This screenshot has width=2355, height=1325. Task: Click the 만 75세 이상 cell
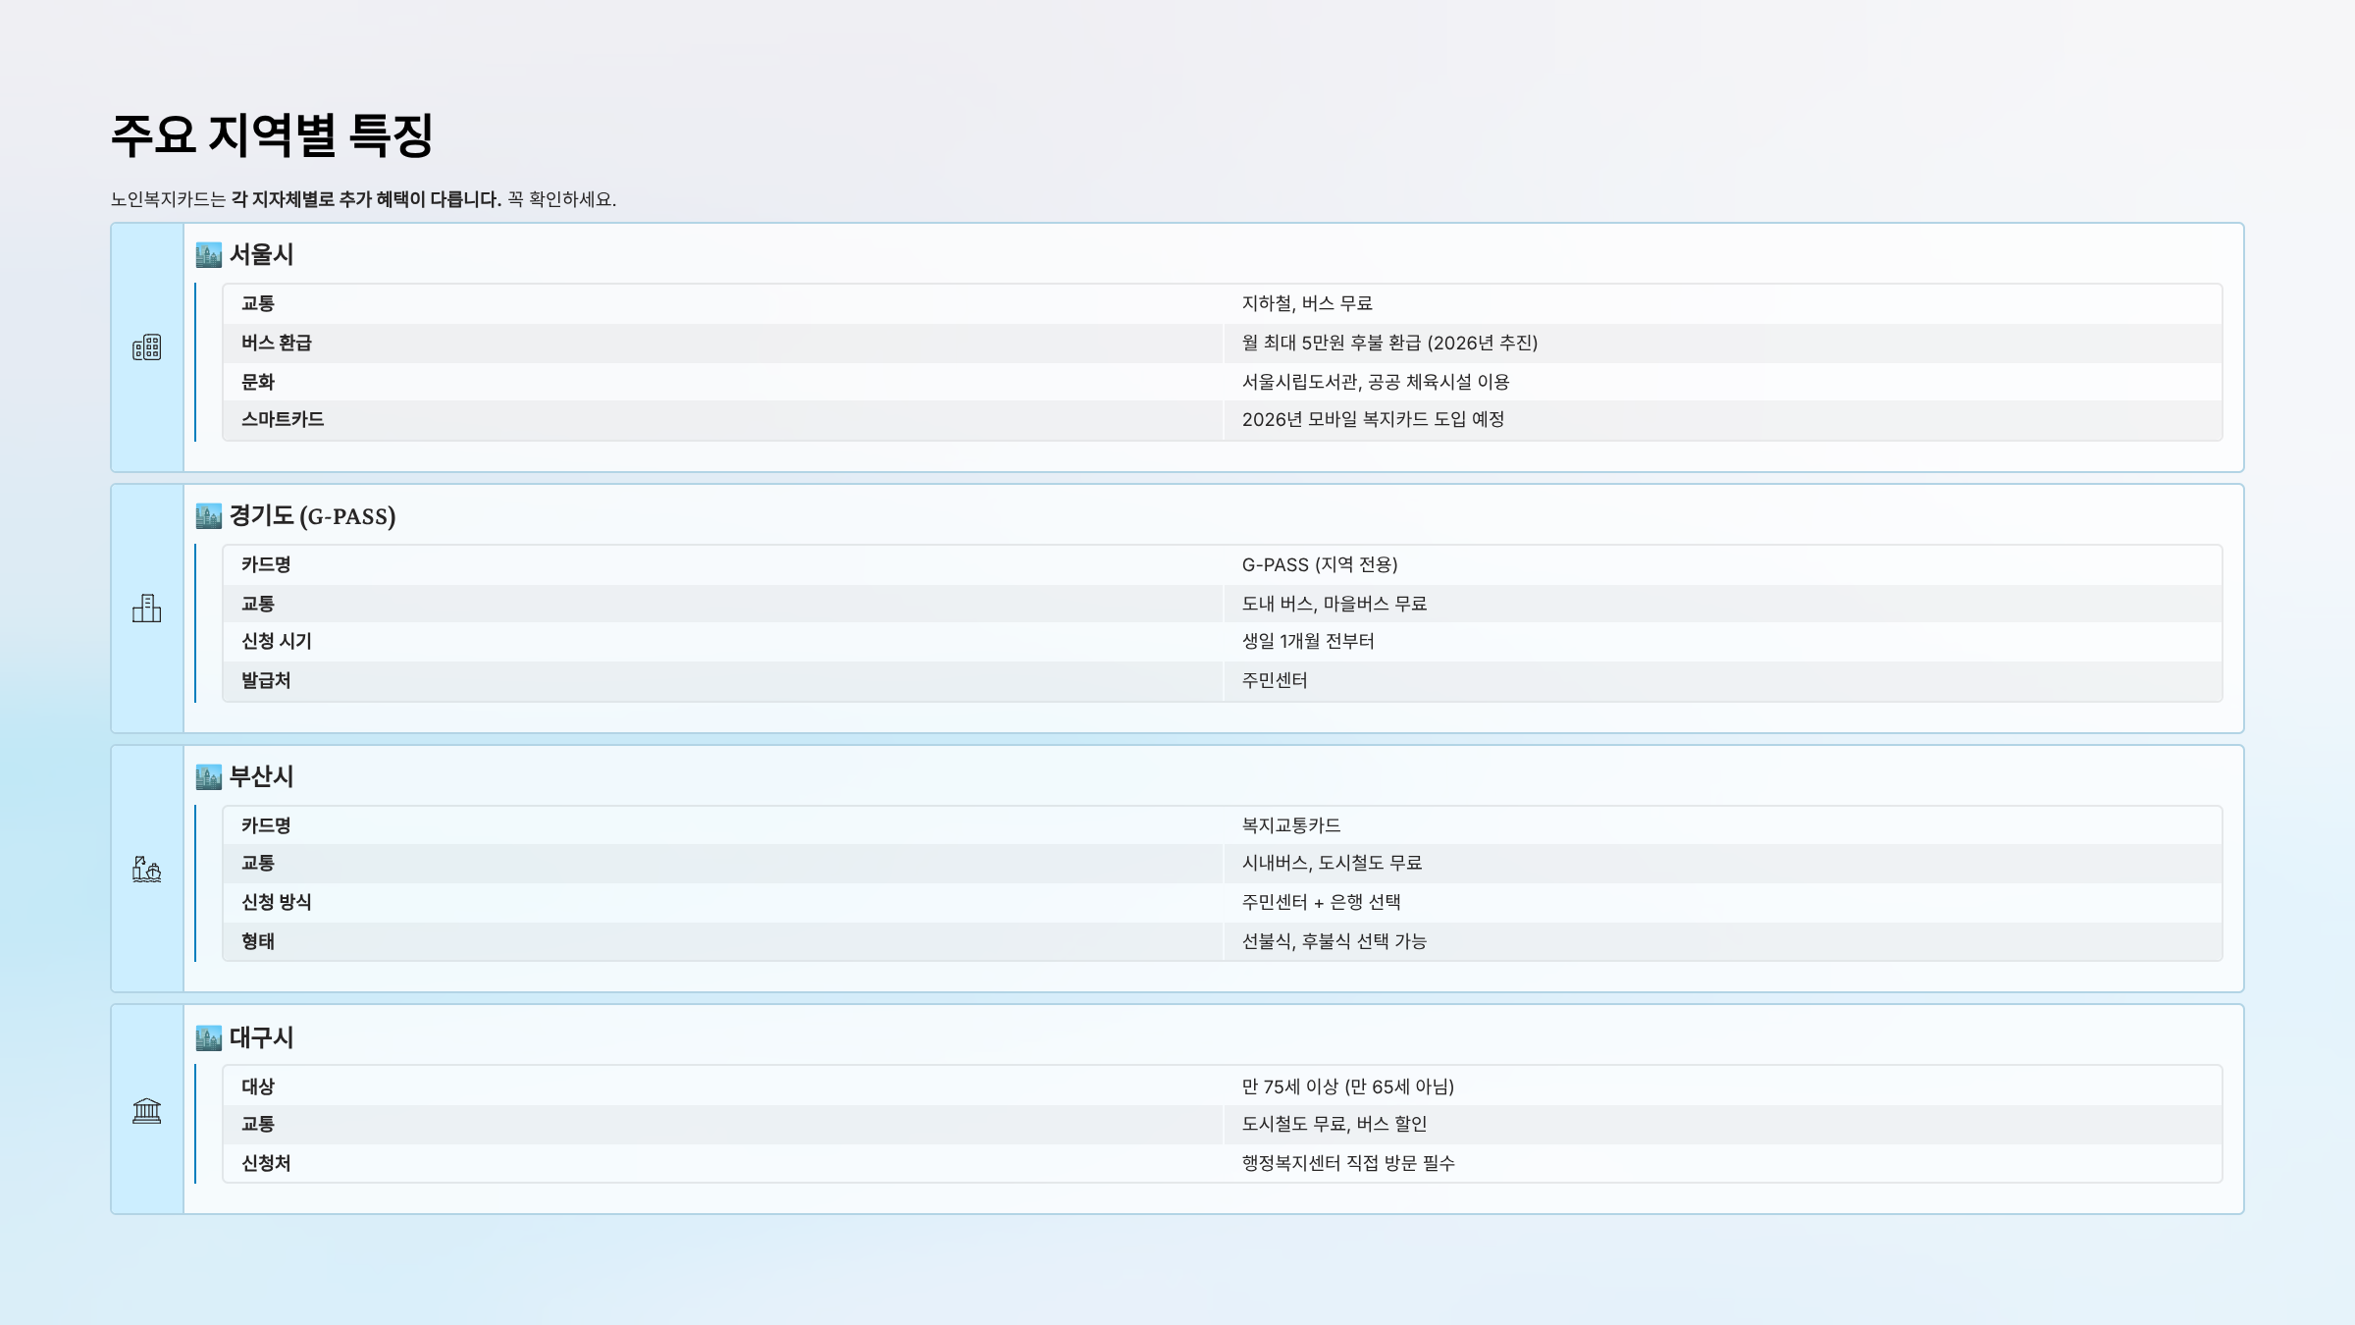tap(1347, 1086)
